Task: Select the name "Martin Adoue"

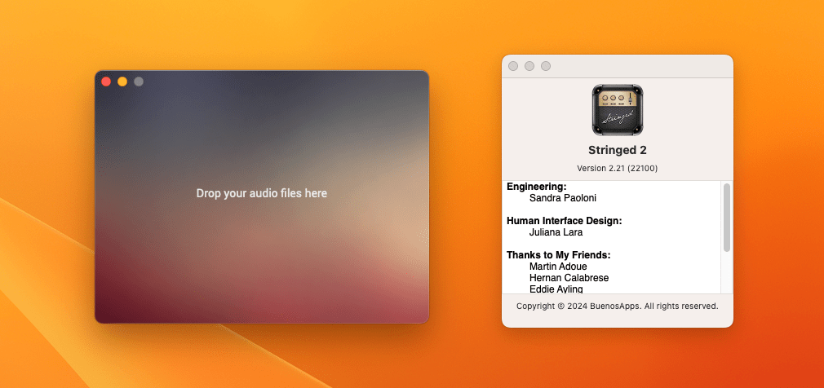Action: click(558, 267)
